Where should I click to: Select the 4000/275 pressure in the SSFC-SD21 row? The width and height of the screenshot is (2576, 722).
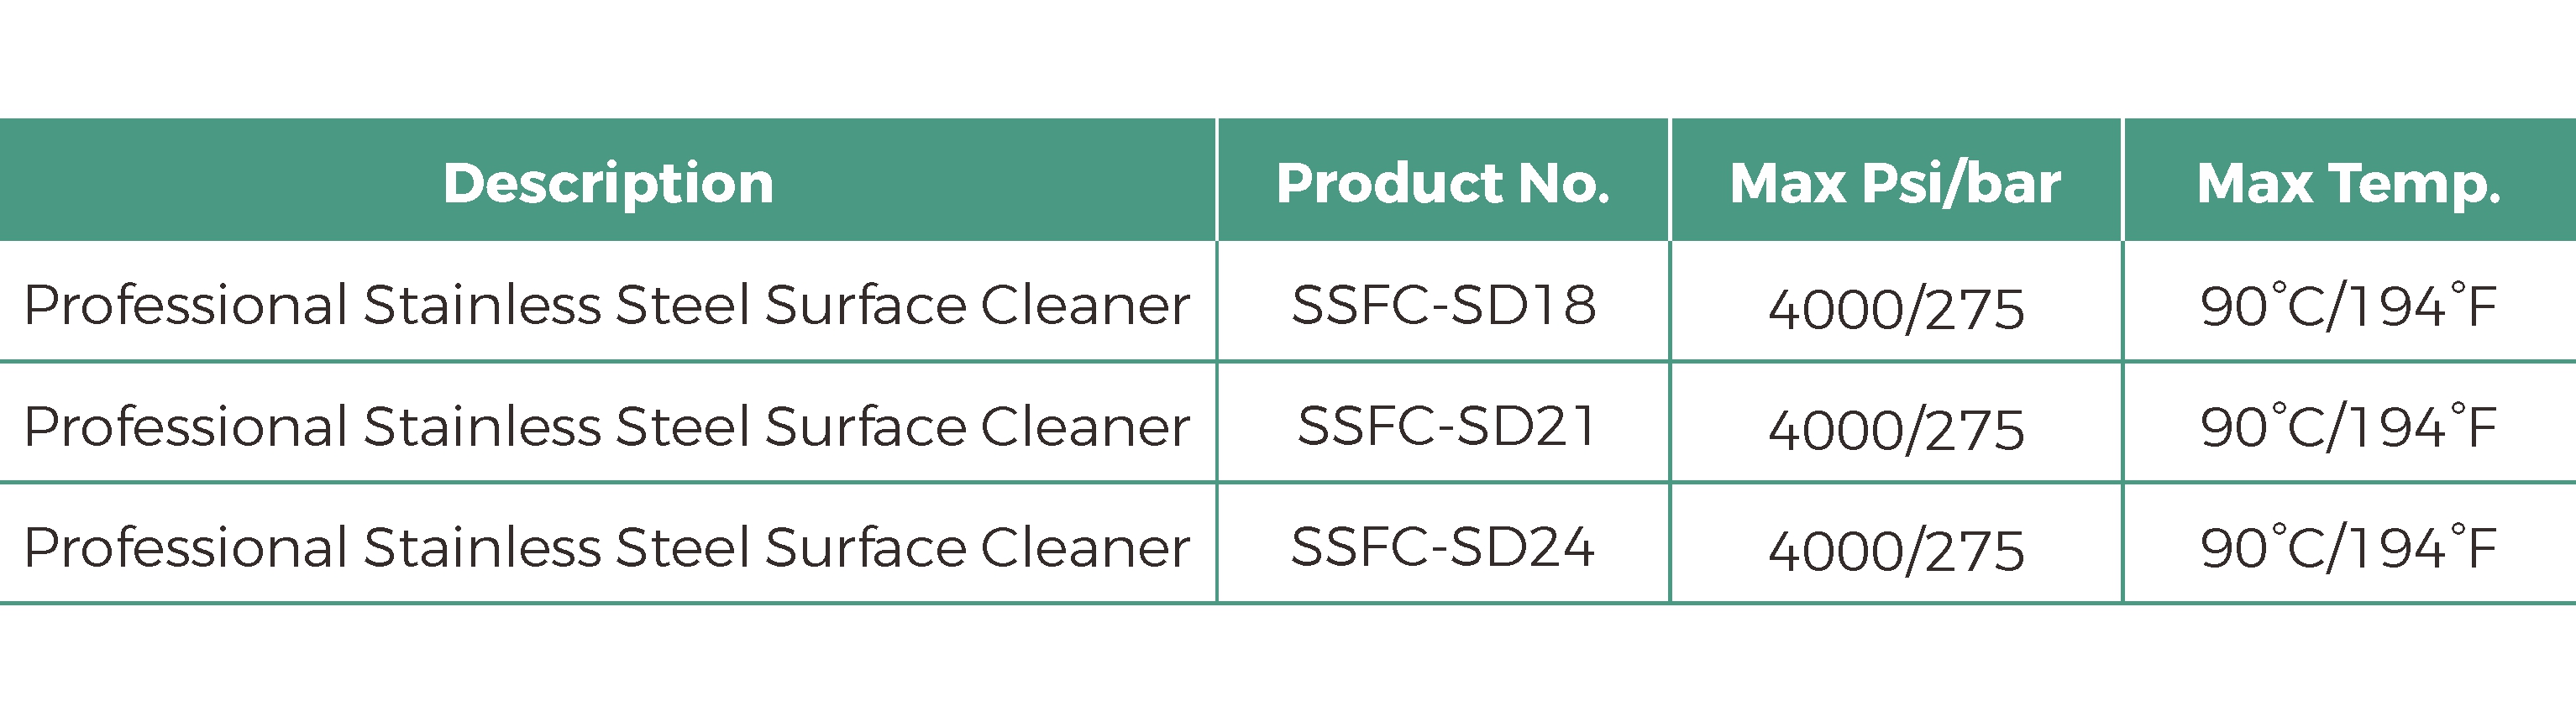[1896, 429]
